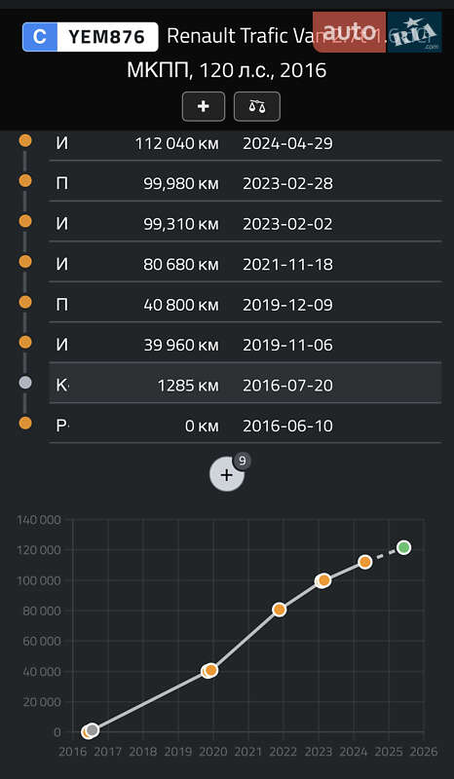Click the orange timeline dot for 2024-04-29
This screenshot has height=779, width=454.
(25, 140)
